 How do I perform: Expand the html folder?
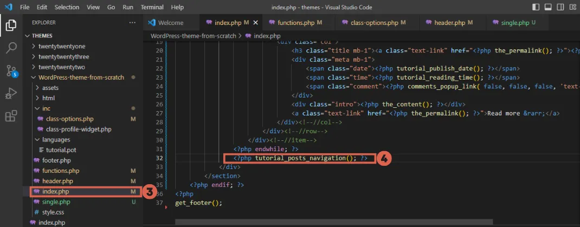48,98
